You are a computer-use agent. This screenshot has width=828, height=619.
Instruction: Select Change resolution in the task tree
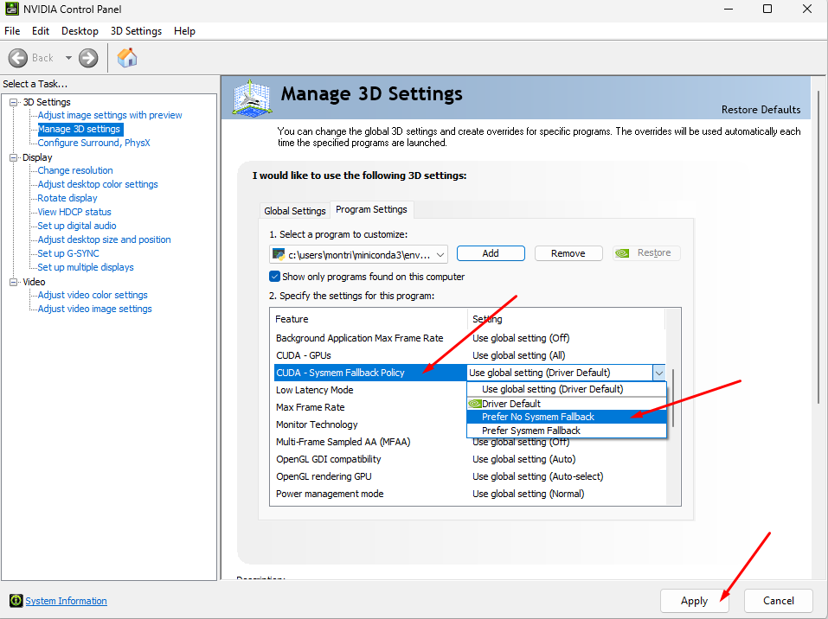[75, 170]
